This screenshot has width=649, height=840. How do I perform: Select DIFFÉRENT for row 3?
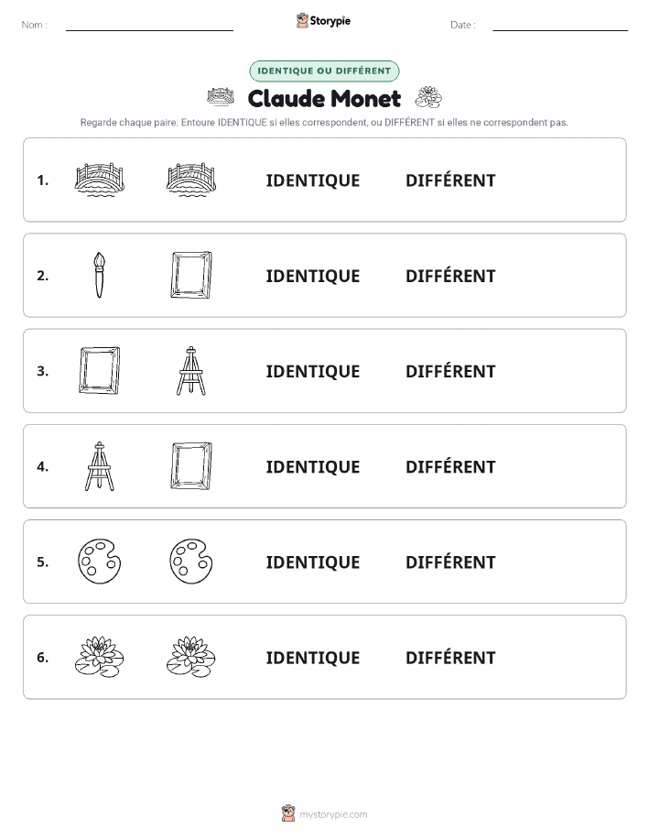coord(450,371)
